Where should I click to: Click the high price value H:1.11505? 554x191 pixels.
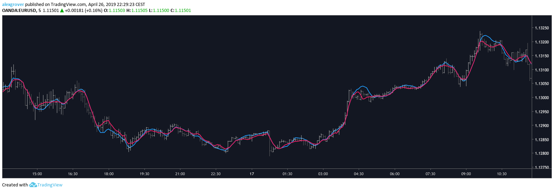pos(137,11)
